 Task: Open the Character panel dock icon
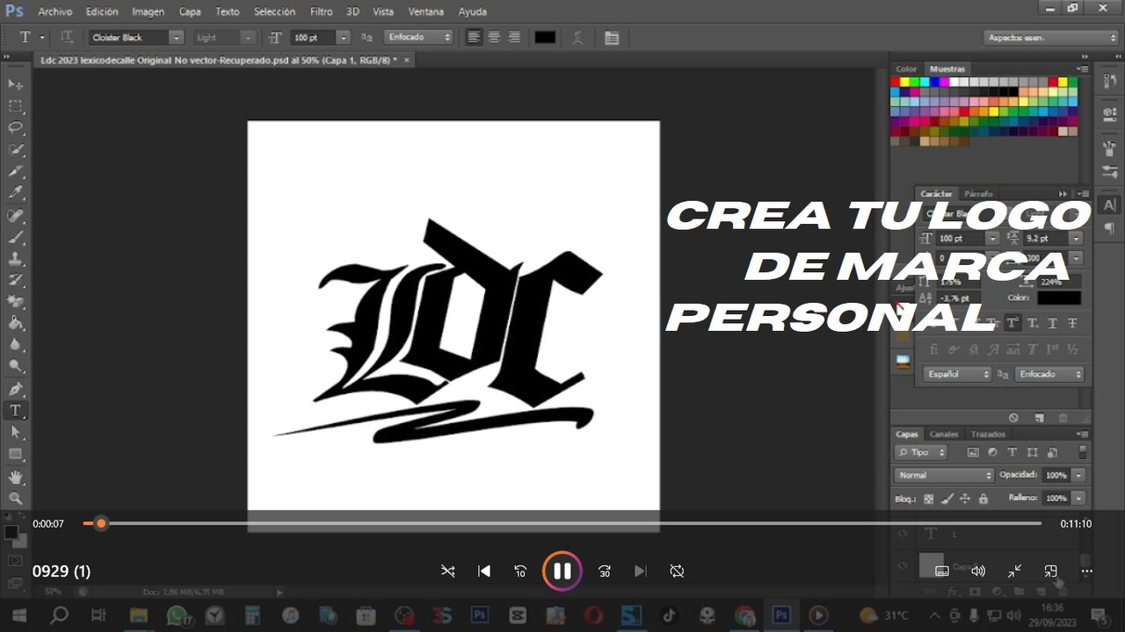pos(1110,205)
